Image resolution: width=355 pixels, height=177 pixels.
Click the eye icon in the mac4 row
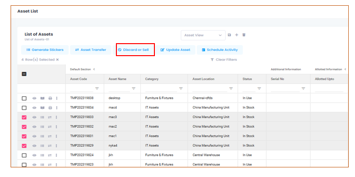coord(35,108)
